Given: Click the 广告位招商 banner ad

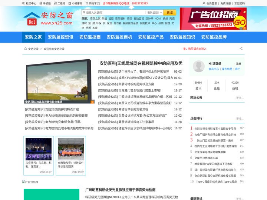Looking at the screenshot, I should click(213, 19).
